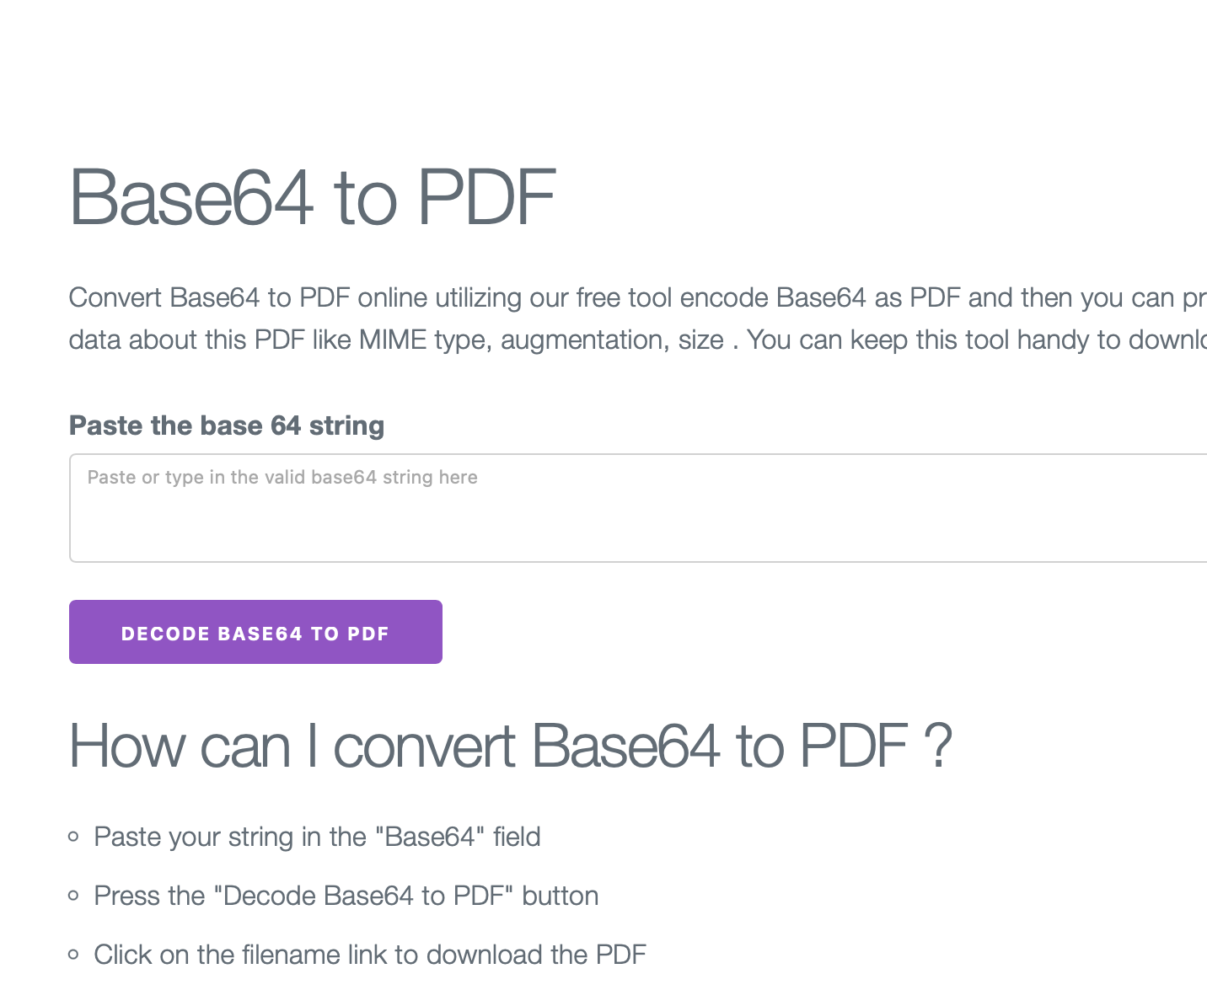Click the purple decode button label text
The image size is (1207, 1006).
click(255, 633)
